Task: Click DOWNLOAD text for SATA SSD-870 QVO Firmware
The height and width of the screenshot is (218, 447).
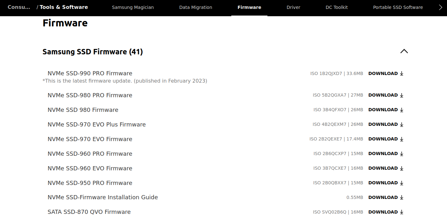Action: click(383, 212)
